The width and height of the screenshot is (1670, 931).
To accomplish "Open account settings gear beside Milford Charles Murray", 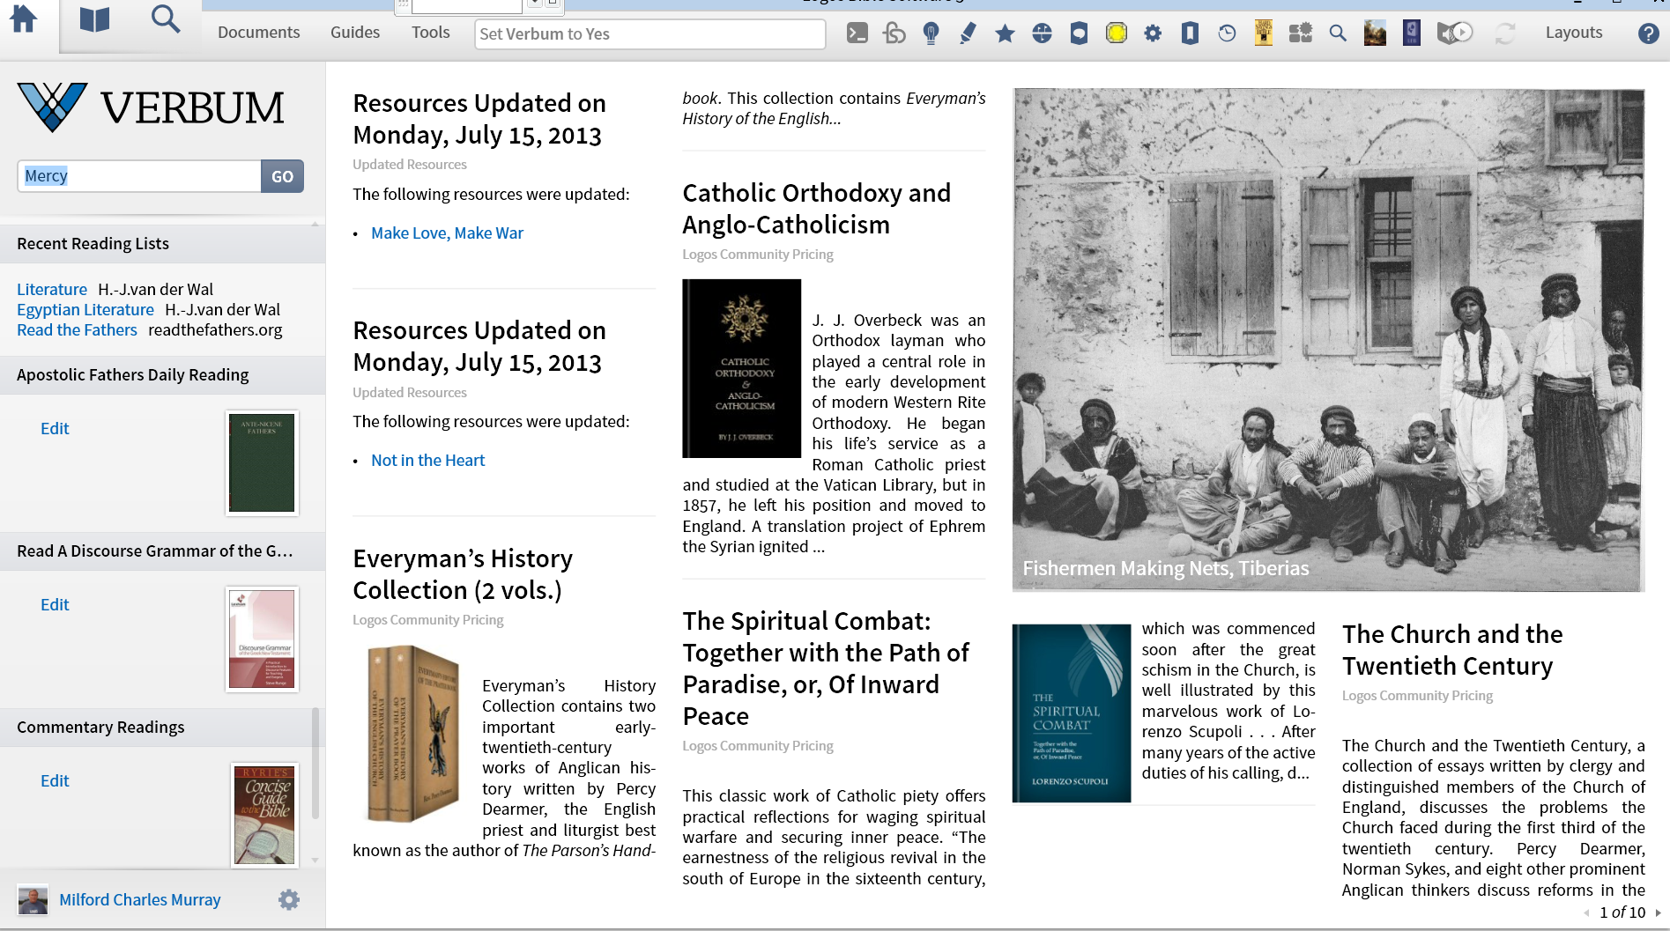I will pos(289,899).
